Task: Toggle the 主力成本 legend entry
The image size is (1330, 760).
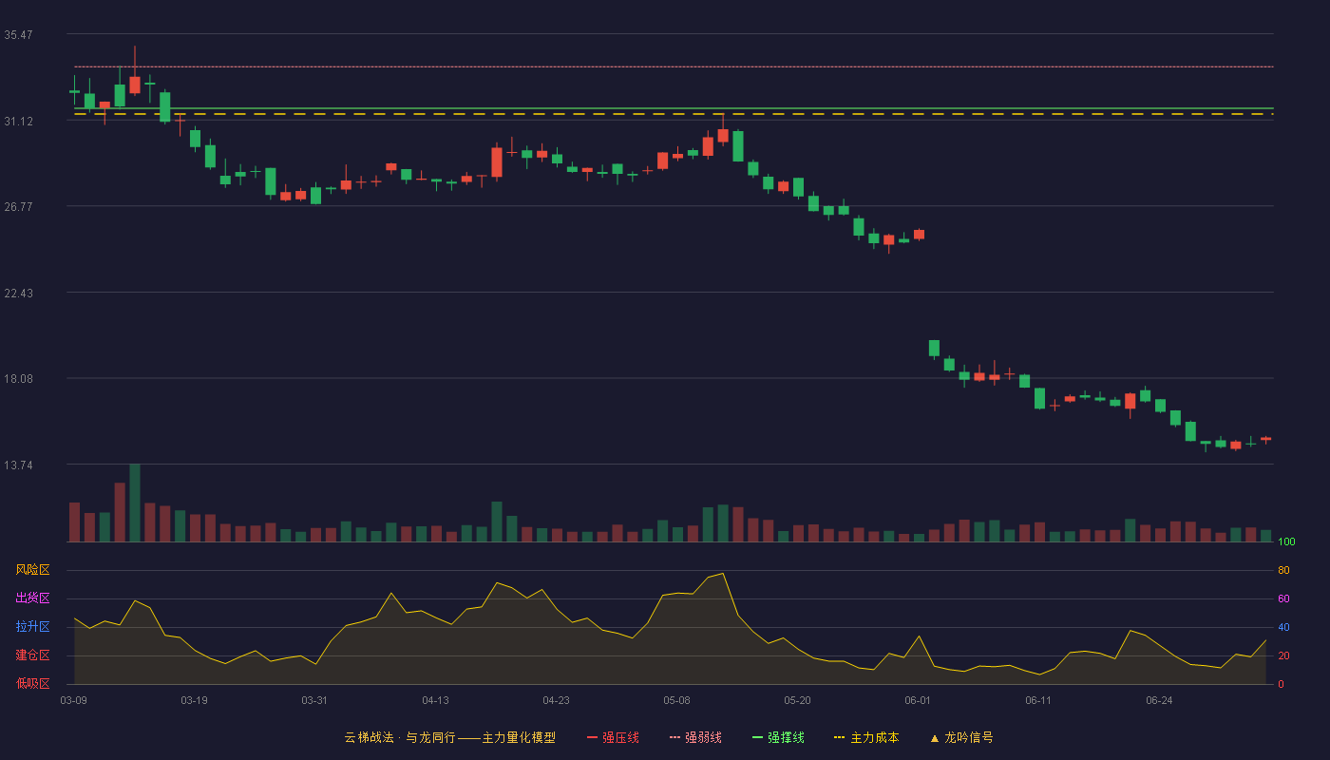Action: pos(865,737)
